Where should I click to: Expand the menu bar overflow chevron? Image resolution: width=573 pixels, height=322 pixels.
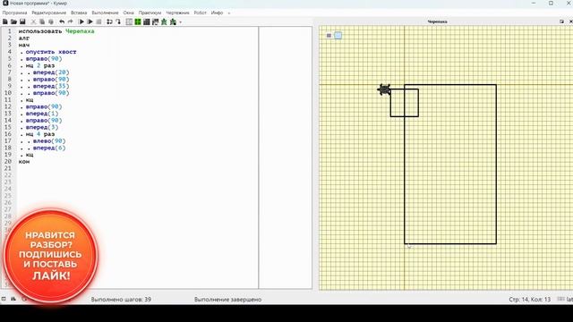(229, 13)
